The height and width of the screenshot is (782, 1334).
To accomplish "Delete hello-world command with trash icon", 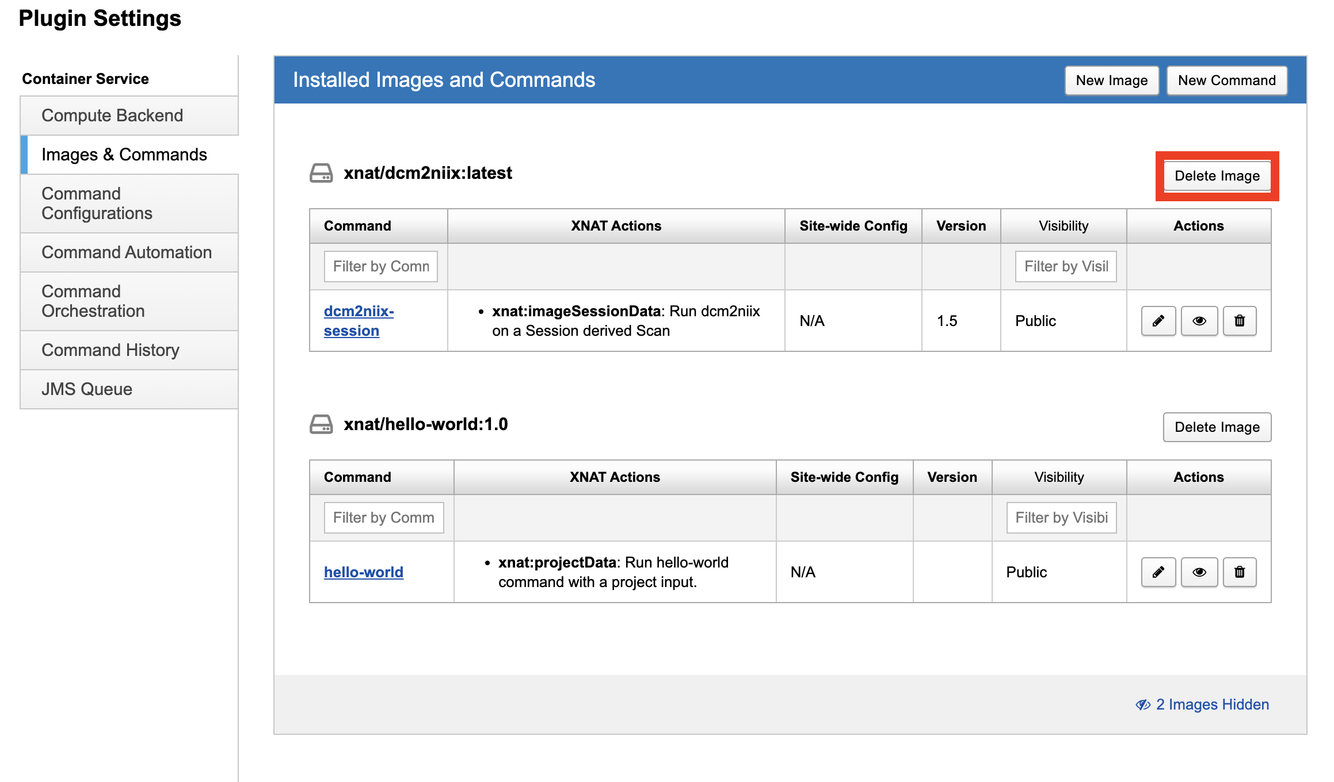I will pos(1239,572).
